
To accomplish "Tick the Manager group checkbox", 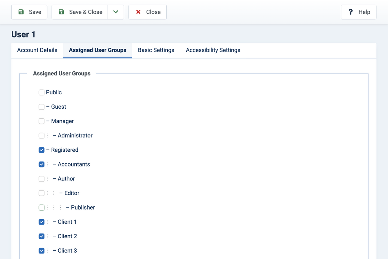I will coord(42,121).
